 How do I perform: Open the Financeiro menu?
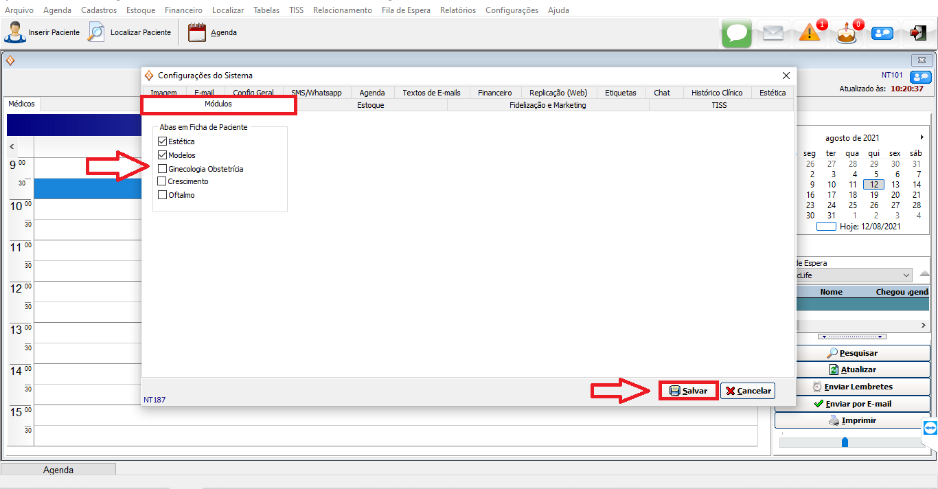(x=183, y=10)
